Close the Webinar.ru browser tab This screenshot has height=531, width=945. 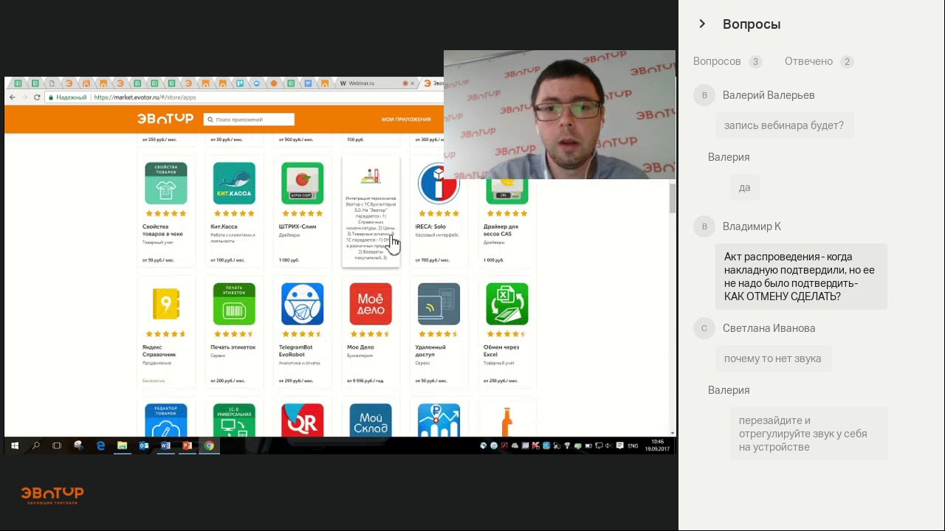click(x=413, y=83)
